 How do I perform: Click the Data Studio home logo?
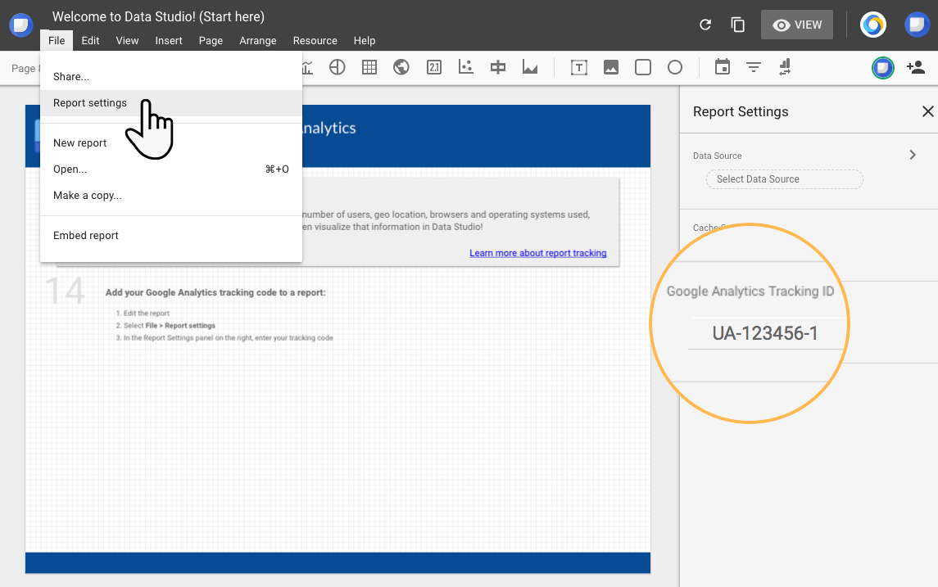[21, 25]
